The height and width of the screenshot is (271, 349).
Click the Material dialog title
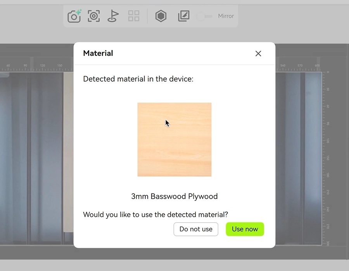[x=98, y=53]
